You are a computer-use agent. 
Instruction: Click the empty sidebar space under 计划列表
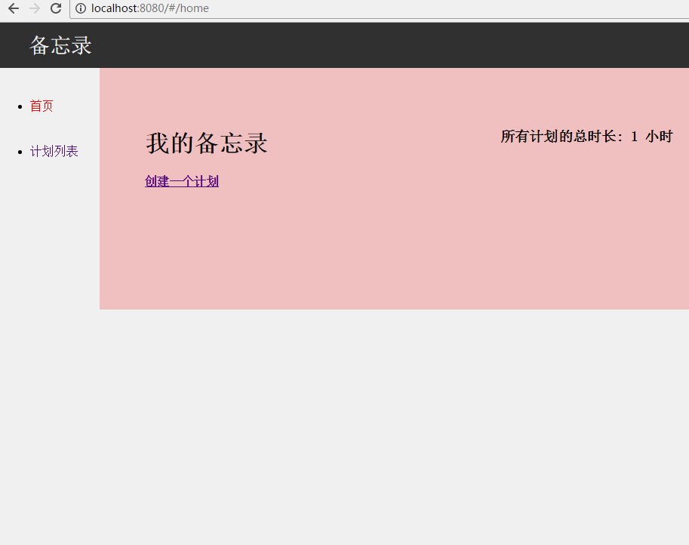pyautogui.click(x=49, y=242)
